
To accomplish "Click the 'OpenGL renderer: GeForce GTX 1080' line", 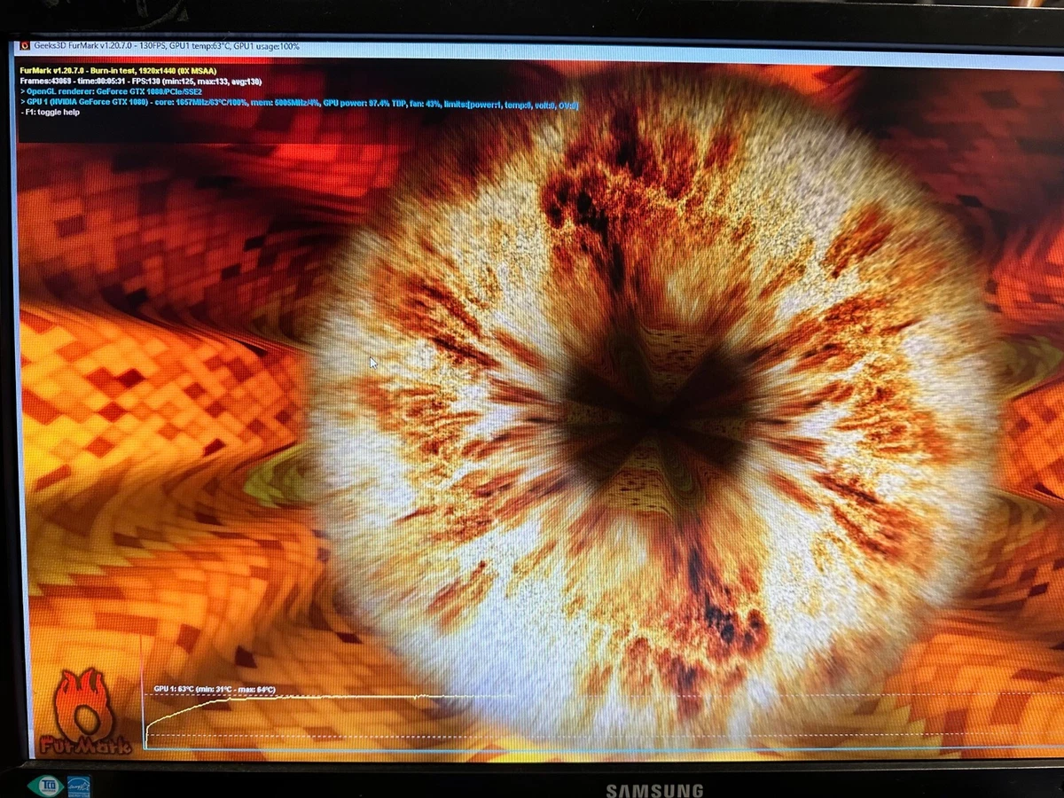I will click(111, 91).
